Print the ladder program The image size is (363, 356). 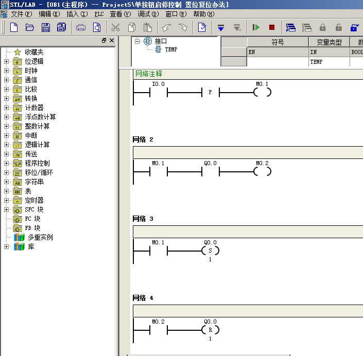(80, 28)
